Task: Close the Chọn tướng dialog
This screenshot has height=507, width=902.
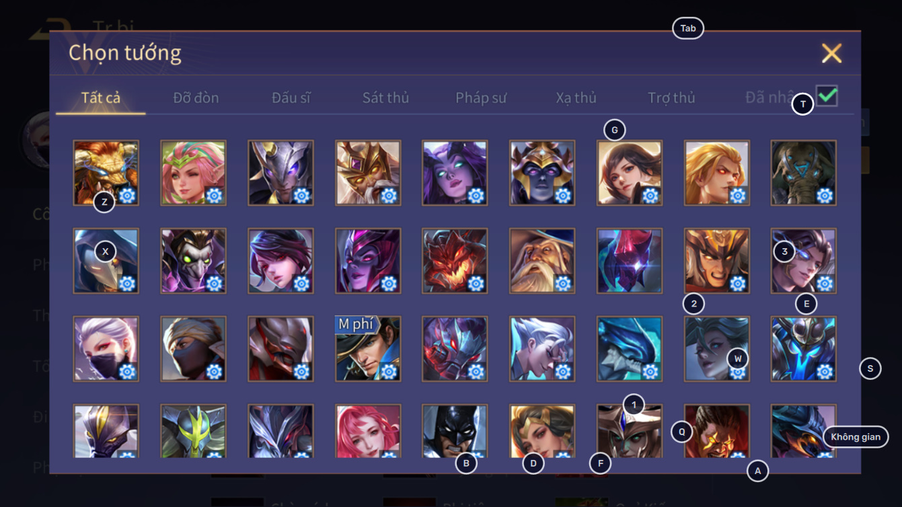Action: pyautogui.click(x=831, y=53)
